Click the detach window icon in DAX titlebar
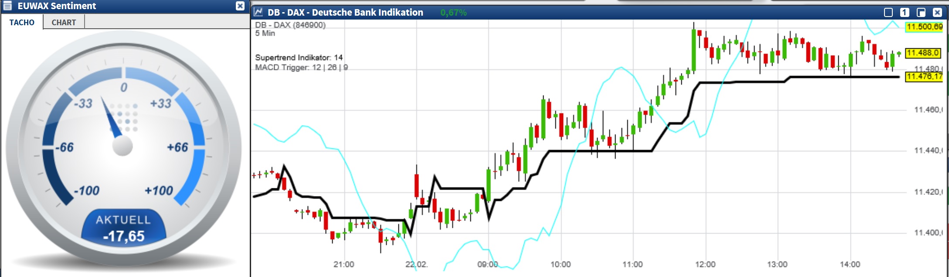This screenshot has height=277, width=949. (921, 12)
